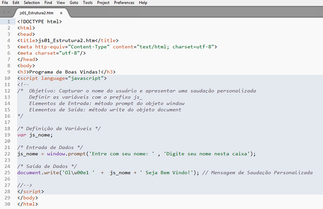The height and width of the screenshot is (209, 323).
Task: Open the File menu
Action: (5, 3)
